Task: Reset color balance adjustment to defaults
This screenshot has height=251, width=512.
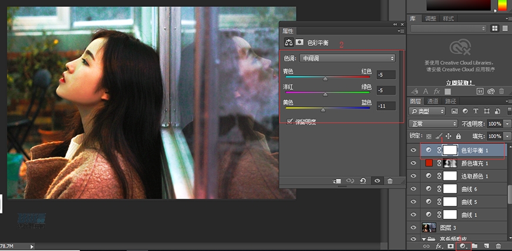Action: (363, 181)
